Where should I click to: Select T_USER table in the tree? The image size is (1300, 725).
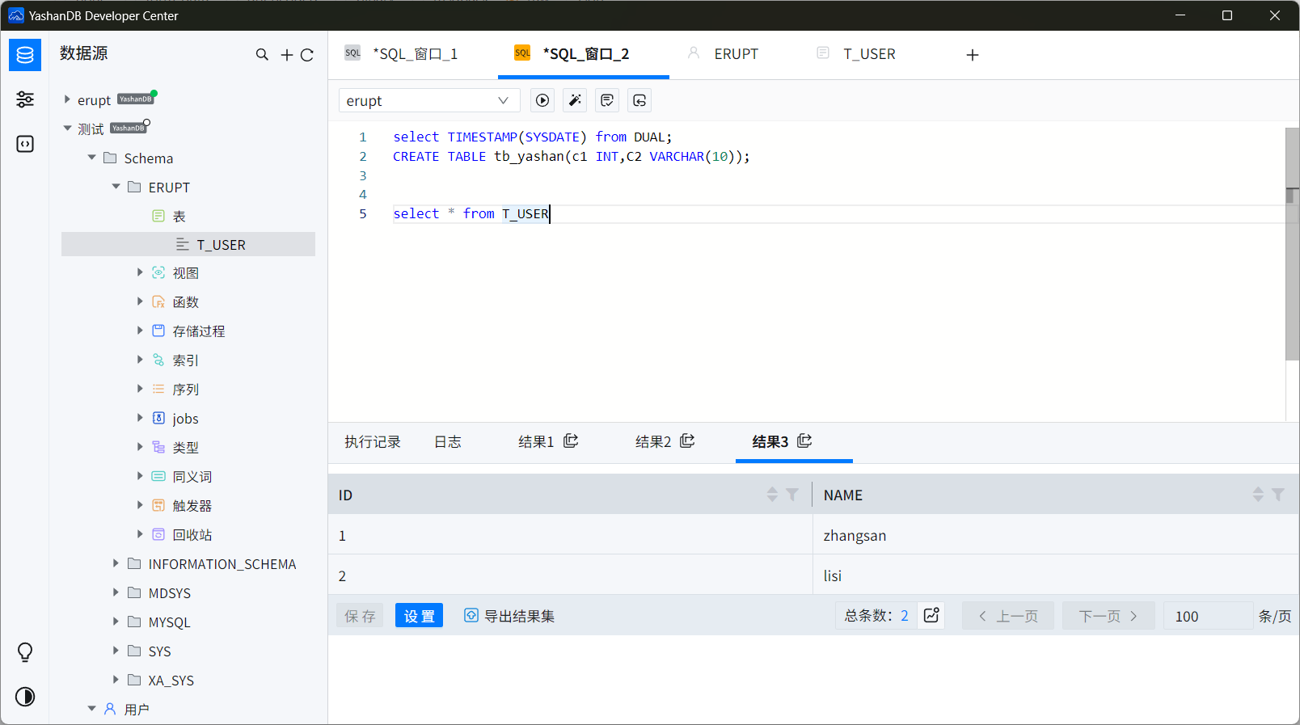pyautogui.click(x=188, y=245)
